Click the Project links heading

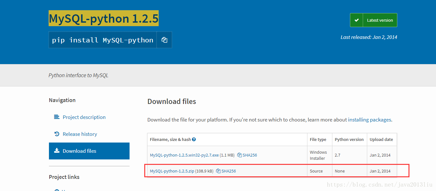click(64, 177)
